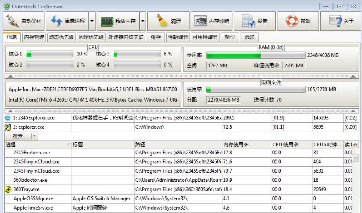Image resolution: width=362 pixels, height=213 pixels.
Task: Click the 释放内存 memory chip icon
Action: (x=107, y=22)
